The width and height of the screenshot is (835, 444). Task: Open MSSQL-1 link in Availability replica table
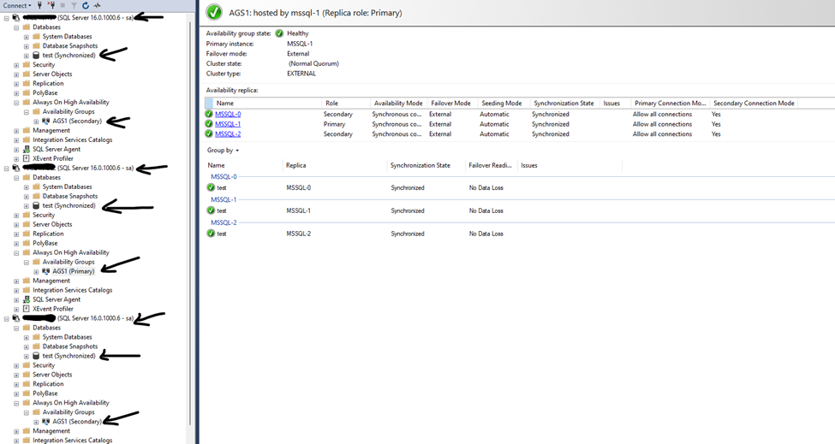[x=228, y=124]
